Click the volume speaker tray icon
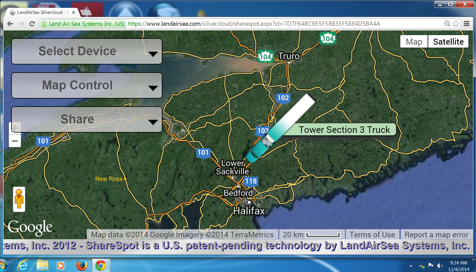 point(440,266)
